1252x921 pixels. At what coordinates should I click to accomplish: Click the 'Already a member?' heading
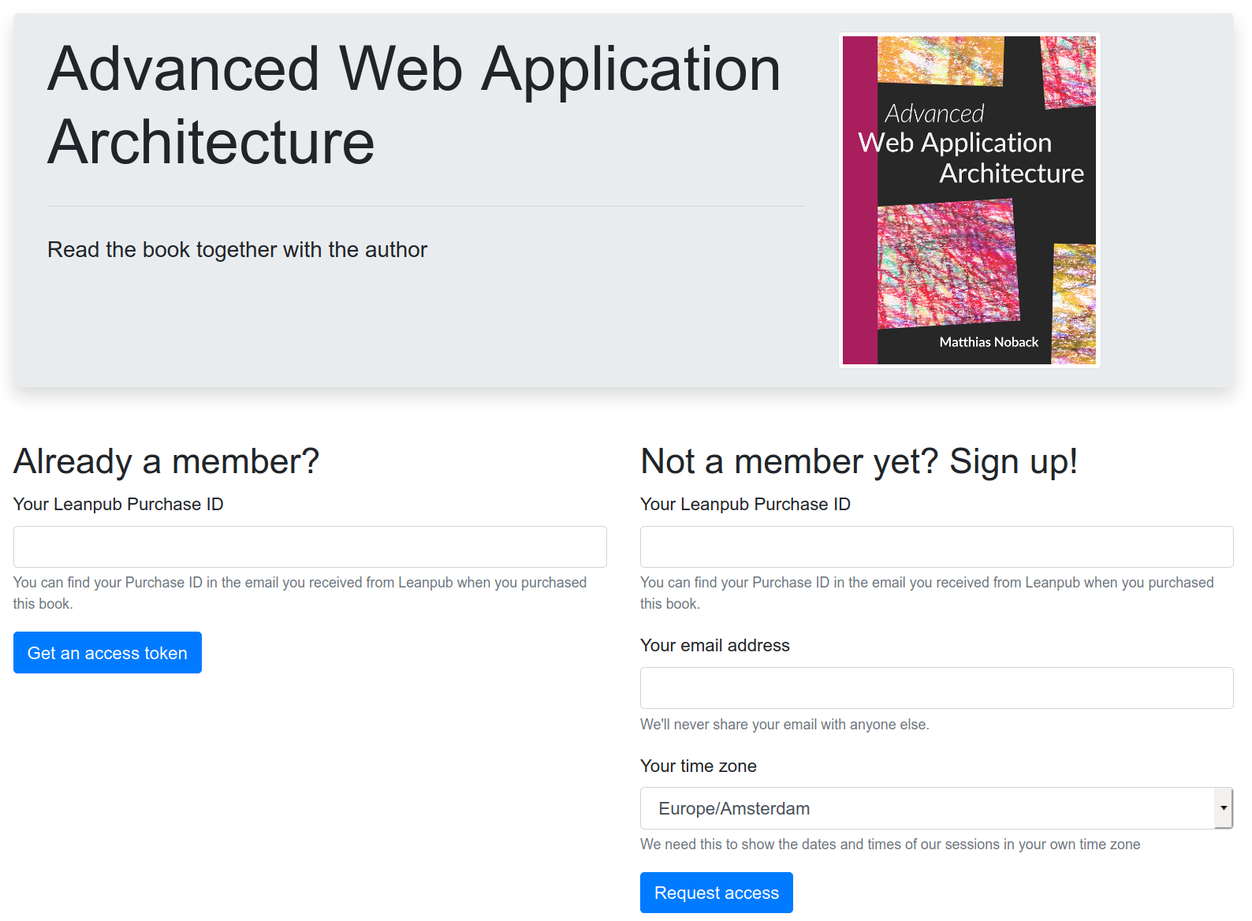(166, 461)
